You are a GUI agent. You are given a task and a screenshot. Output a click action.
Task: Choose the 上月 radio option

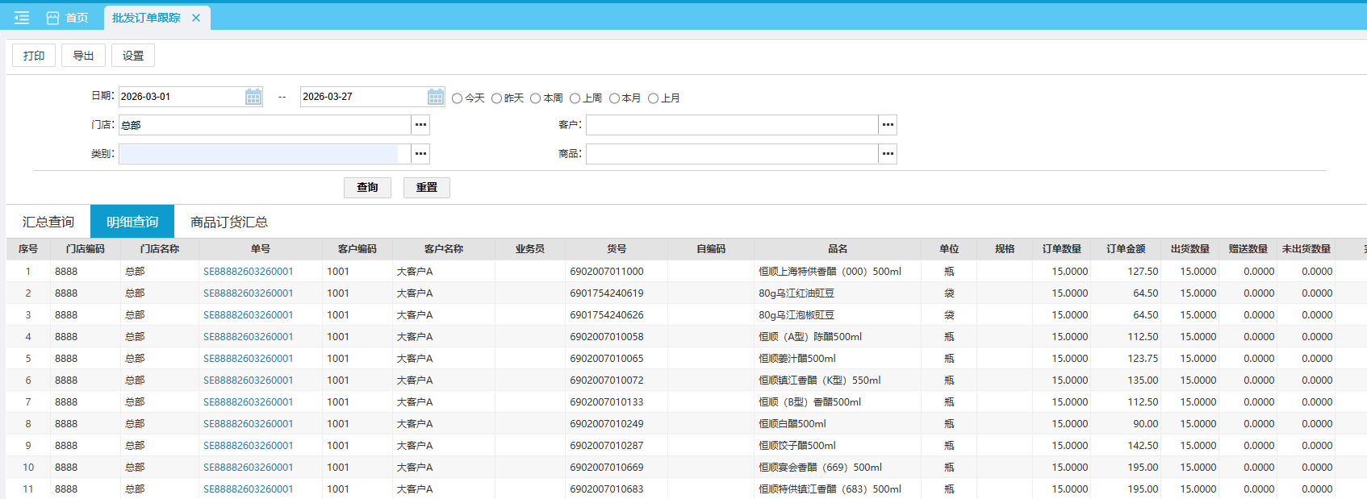click(x=654, y=98)
